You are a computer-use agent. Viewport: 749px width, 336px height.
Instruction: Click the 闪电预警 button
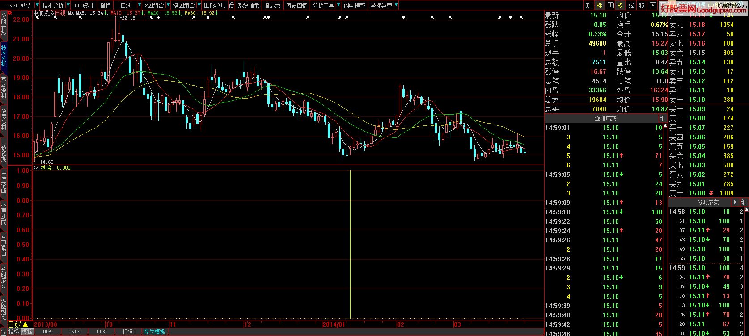354,5
